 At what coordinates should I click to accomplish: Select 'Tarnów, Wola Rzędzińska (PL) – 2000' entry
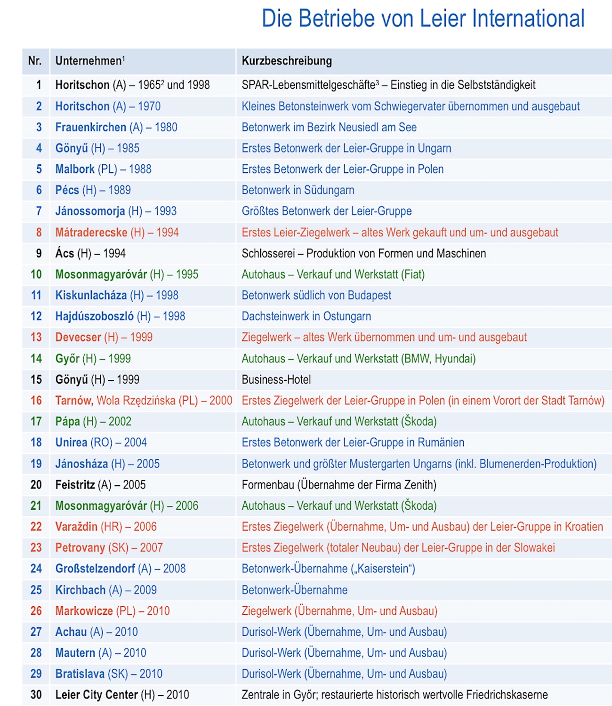[144, 401]
